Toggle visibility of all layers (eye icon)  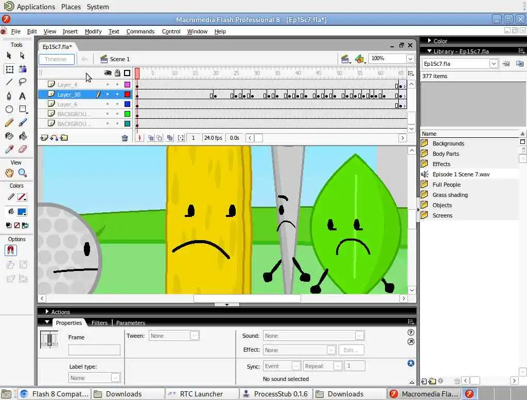tap(108, 73)
